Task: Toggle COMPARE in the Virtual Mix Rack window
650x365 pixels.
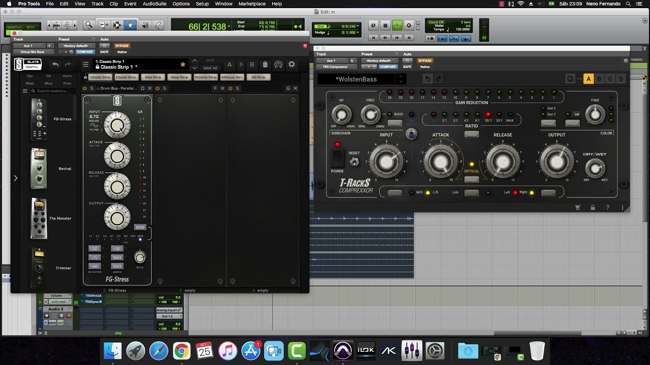Action: pos(85,52)
